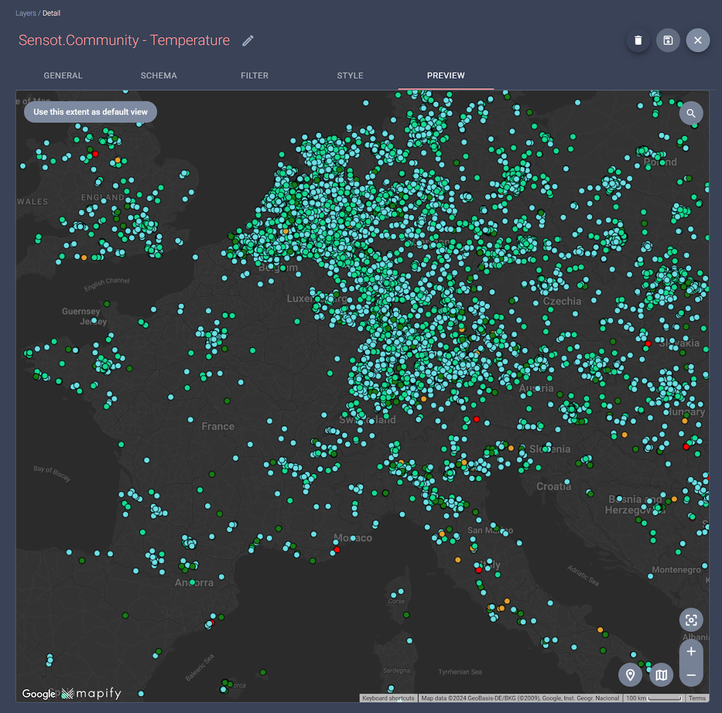Open the Style tab

click(350, 75)
